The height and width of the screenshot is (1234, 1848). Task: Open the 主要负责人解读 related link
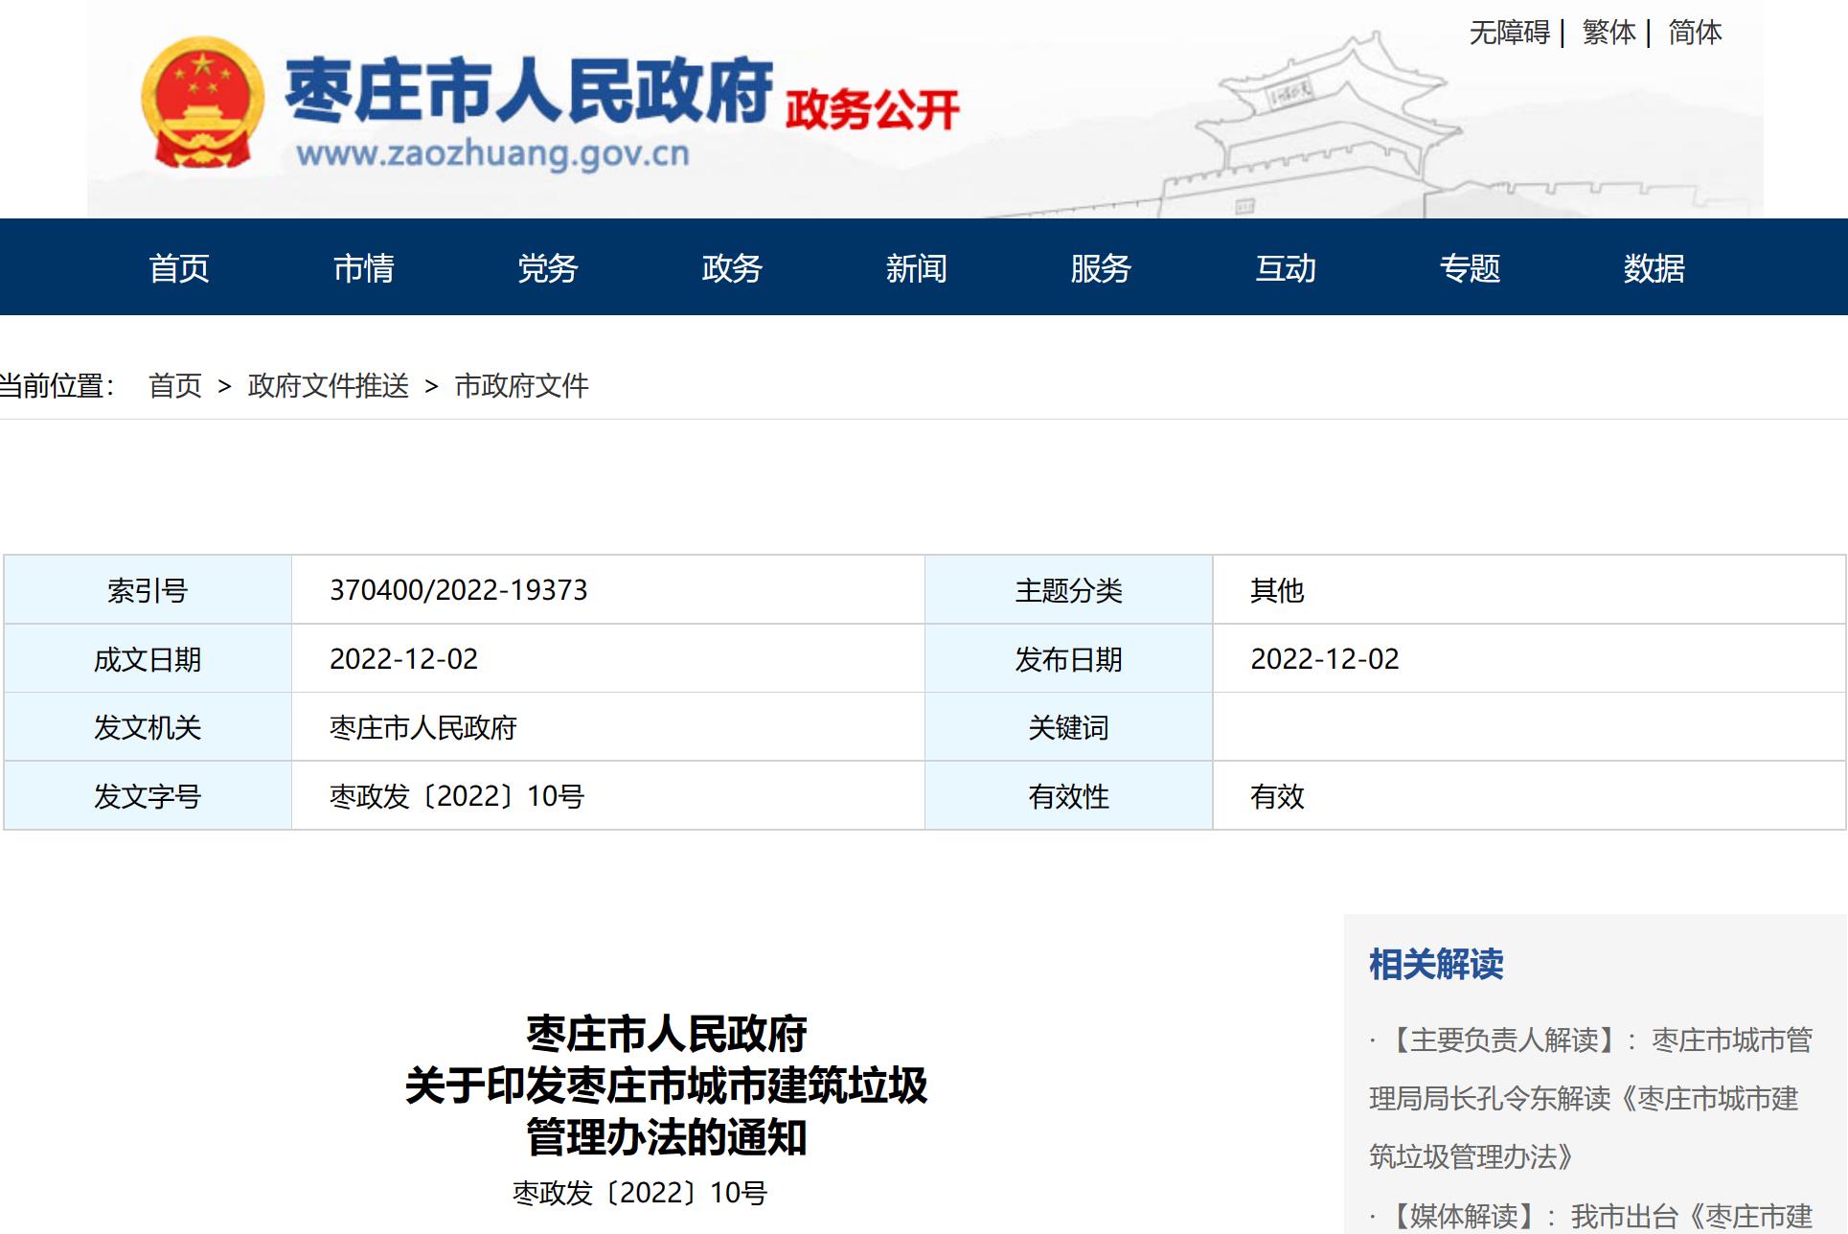point(1590,1098)
